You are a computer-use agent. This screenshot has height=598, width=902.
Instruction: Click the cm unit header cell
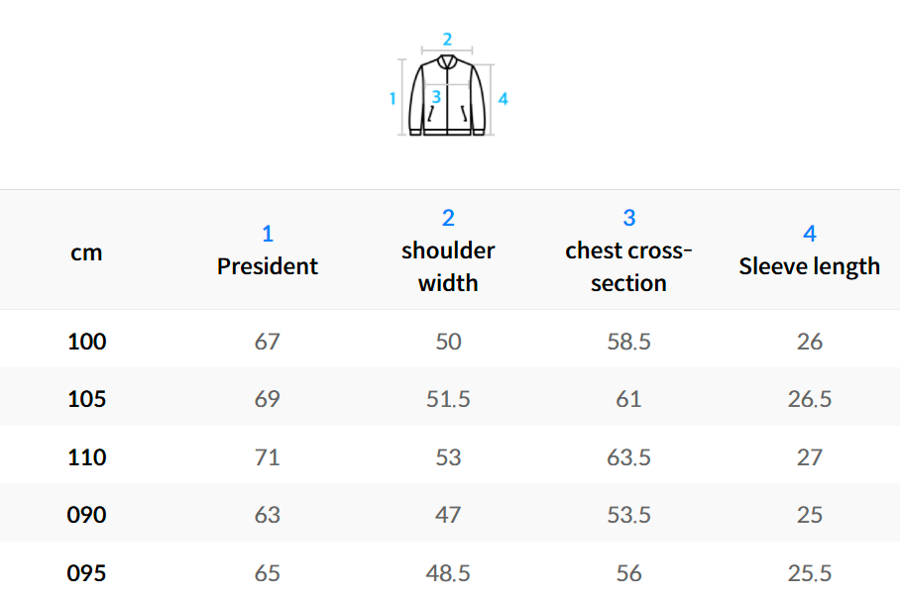coord(86,252)
